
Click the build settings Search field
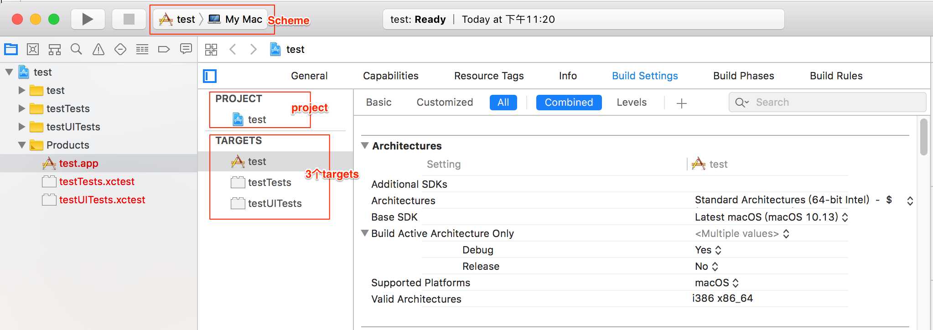click(x=827, y=103)
